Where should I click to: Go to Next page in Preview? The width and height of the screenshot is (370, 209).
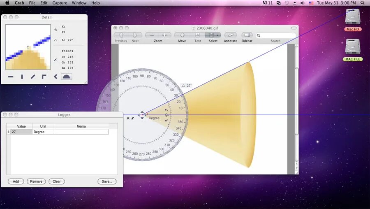tap(135, 35)
